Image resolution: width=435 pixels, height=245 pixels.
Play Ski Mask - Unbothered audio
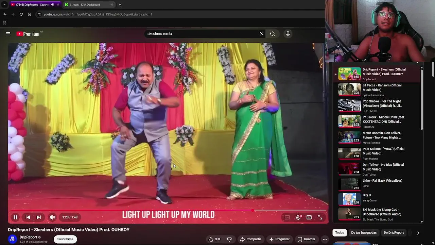coord(377,214)
